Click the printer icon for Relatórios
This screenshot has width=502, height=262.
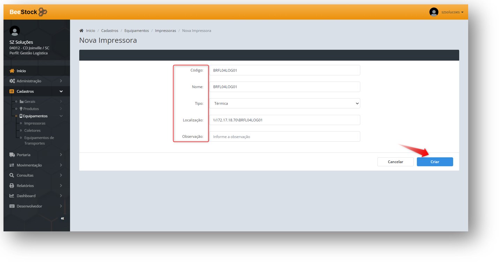[12, 186]
